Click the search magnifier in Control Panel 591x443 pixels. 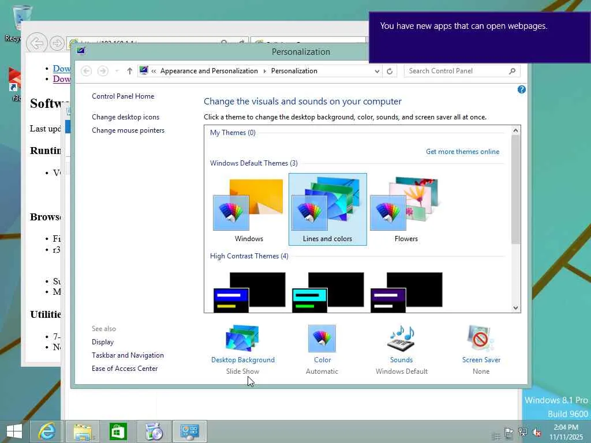tap(512, 71)
